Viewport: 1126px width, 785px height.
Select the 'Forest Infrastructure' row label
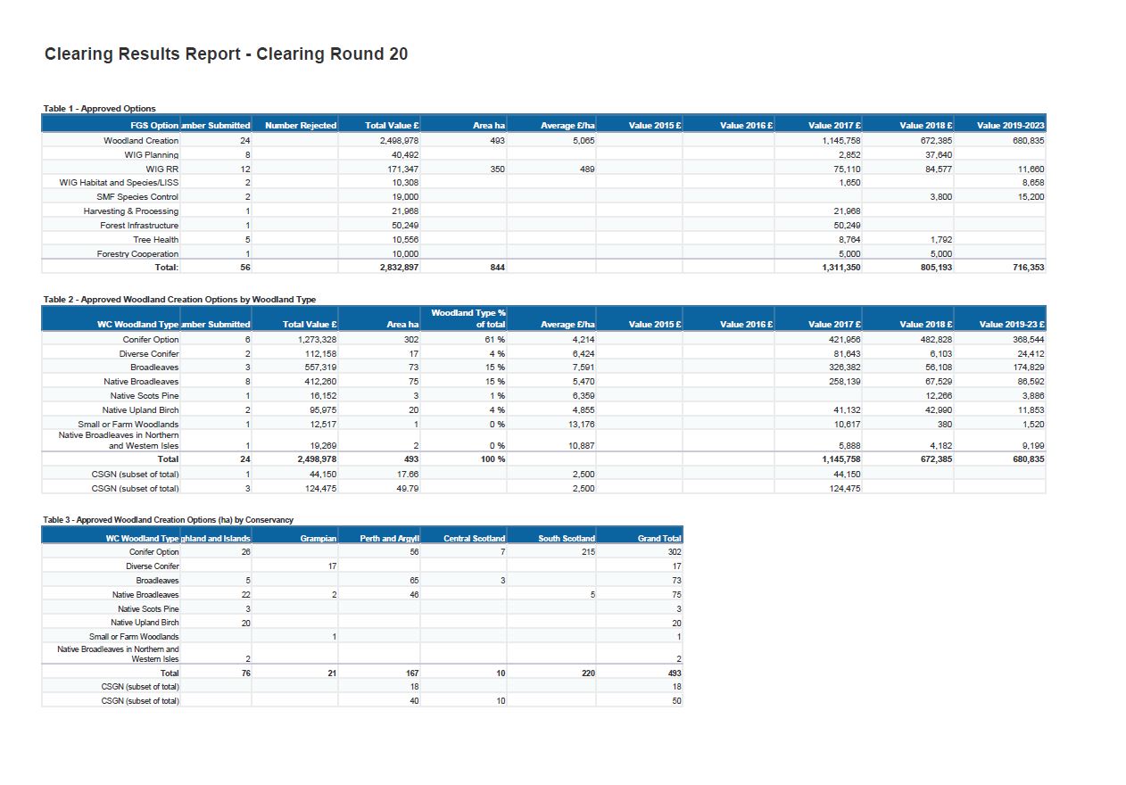pyautogui.click(x=139, y=226)
